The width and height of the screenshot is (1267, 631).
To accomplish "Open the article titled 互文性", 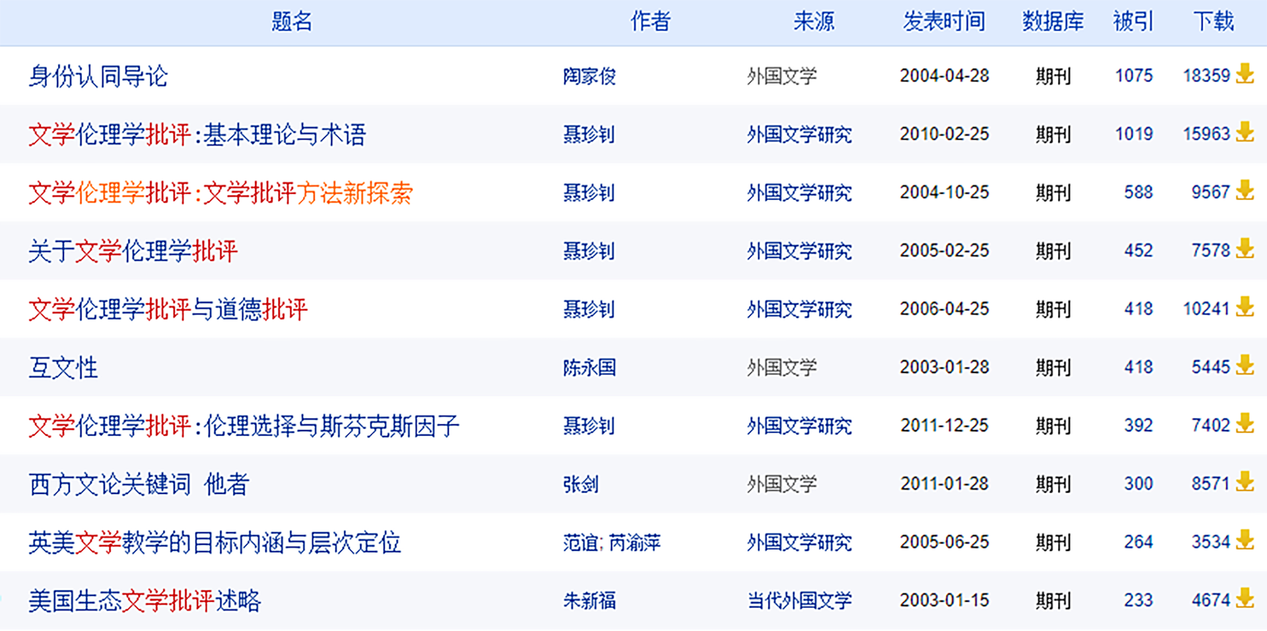I will tap(63, 368).
